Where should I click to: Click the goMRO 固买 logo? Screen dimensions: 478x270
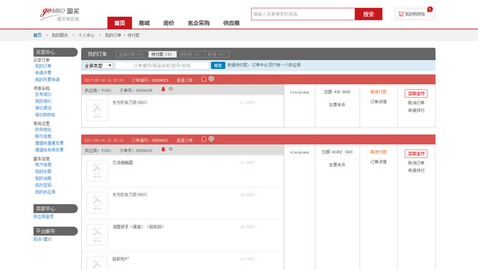click(x=60, y=14)
